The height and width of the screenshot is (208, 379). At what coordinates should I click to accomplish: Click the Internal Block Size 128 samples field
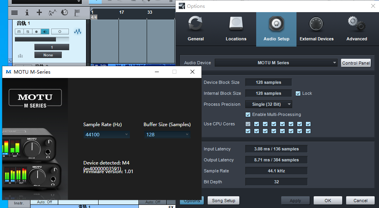(269, 93)
